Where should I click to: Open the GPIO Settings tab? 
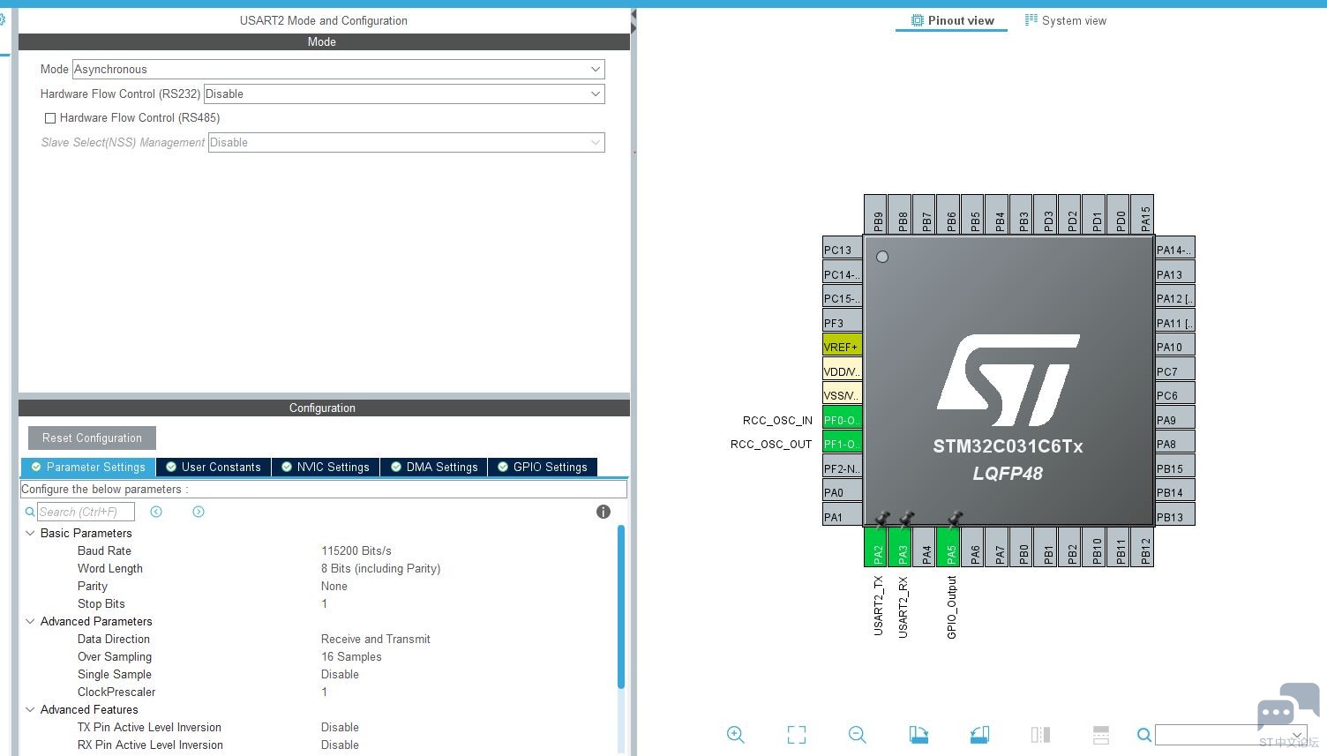(x=543, y=467)
